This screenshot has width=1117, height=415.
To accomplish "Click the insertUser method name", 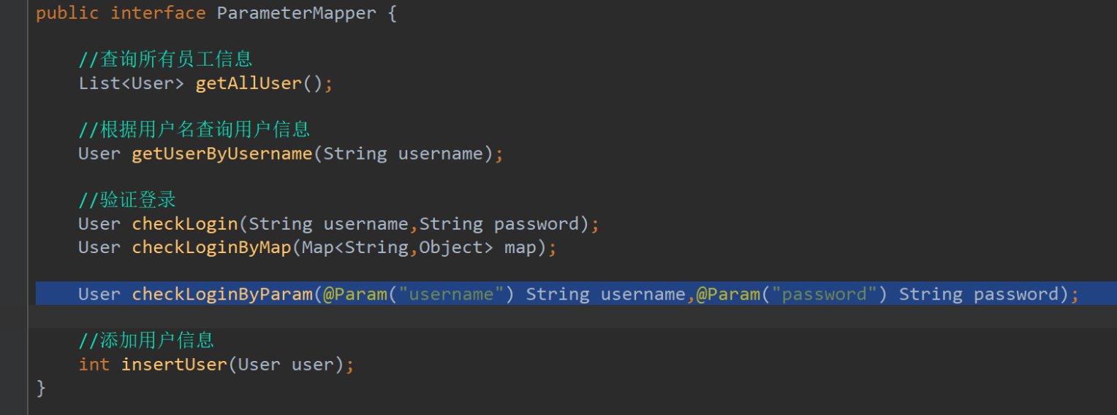I will coord(175,364).
